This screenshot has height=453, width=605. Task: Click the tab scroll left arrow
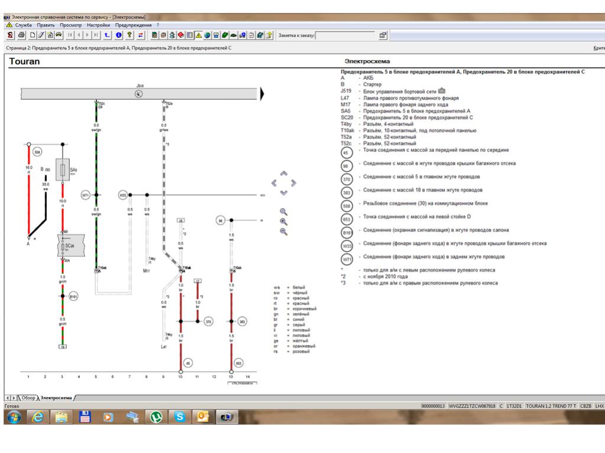coord(8,397)
